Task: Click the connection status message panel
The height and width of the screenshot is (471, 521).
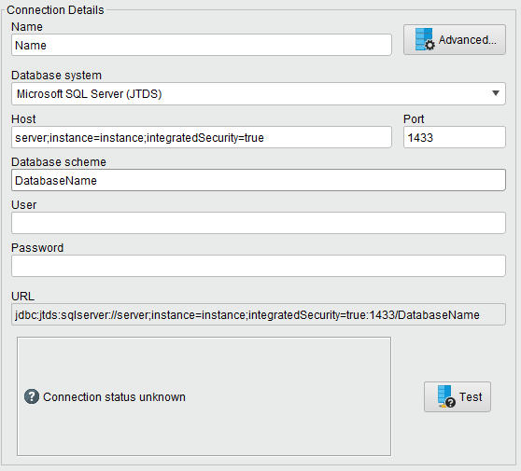Action: (204, 396)
